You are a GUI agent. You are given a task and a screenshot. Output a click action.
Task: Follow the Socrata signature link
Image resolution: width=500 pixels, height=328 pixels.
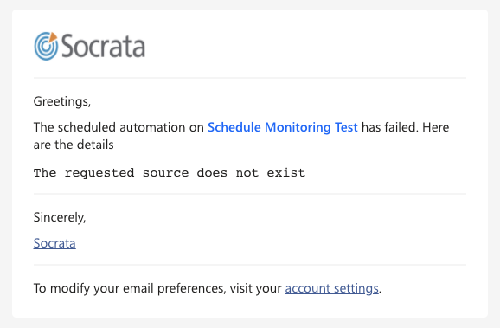pyautogui.click(x=54, y=243)
